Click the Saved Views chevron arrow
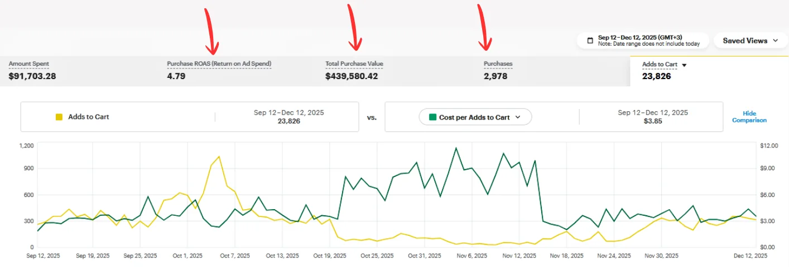The width and height of the screenshot is (789, 267). tap(776, 41)
